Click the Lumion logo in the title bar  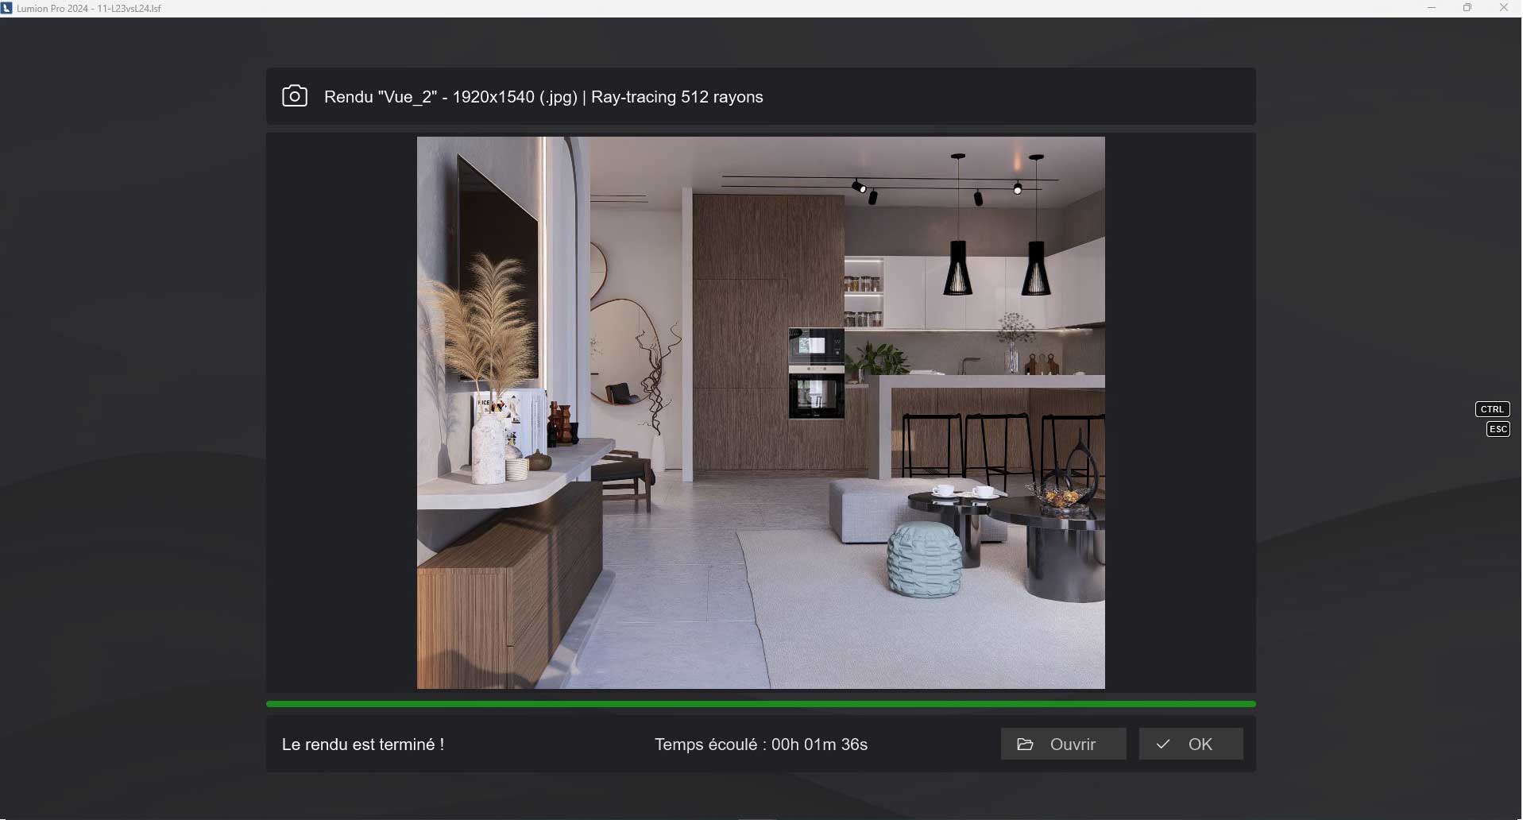pyautogui.click(x=7, y=8)
